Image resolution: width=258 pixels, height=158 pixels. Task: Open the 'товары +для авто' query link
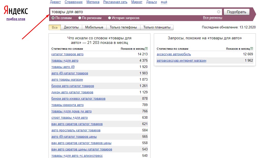[65, 61]
